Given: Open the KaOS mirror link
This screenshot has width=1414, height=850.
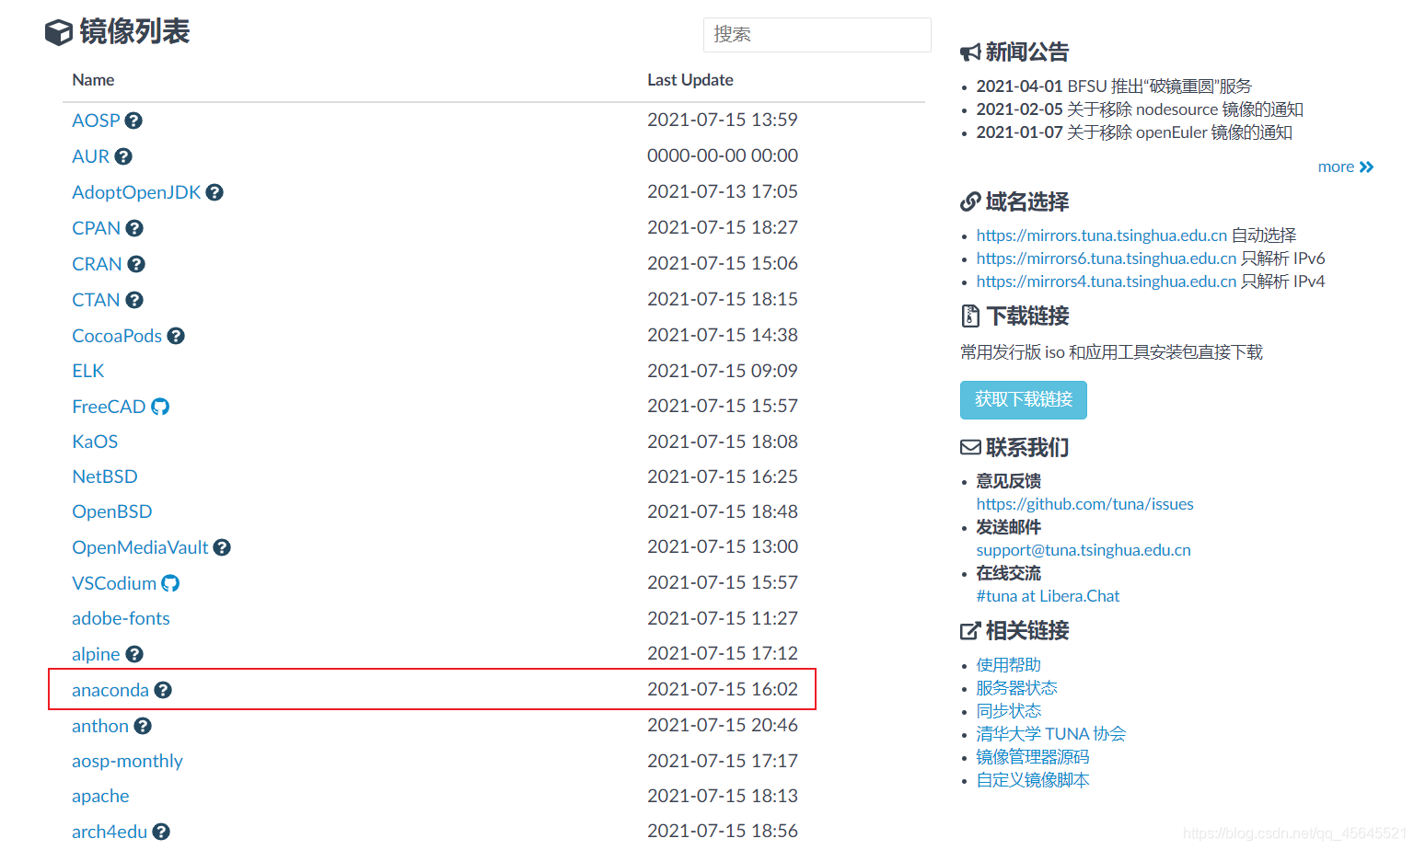Looking at the screenshot, I should (95, 442).
